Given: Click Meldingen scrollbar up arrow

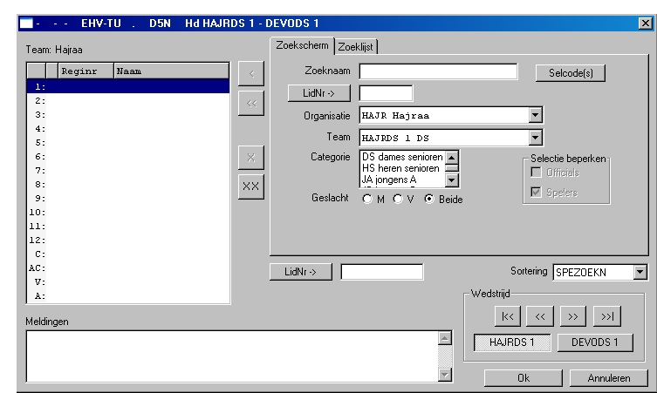Looking at the screenshot, I should [x=445, y=338].
